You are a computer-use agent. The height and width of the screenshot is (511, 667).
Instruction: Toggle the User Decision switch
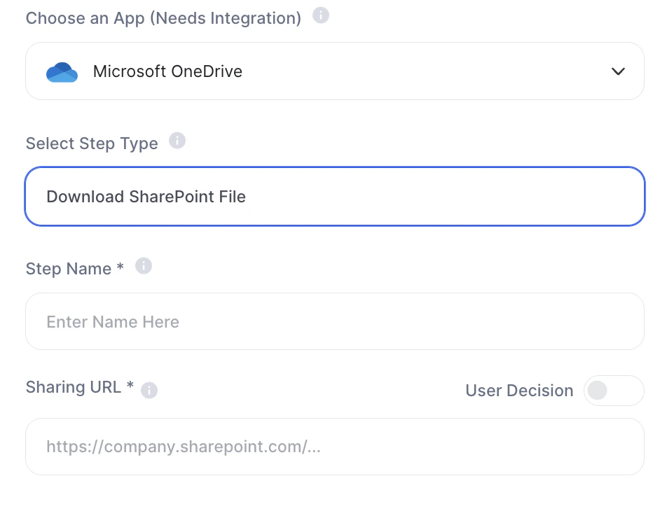coord(614,391)
